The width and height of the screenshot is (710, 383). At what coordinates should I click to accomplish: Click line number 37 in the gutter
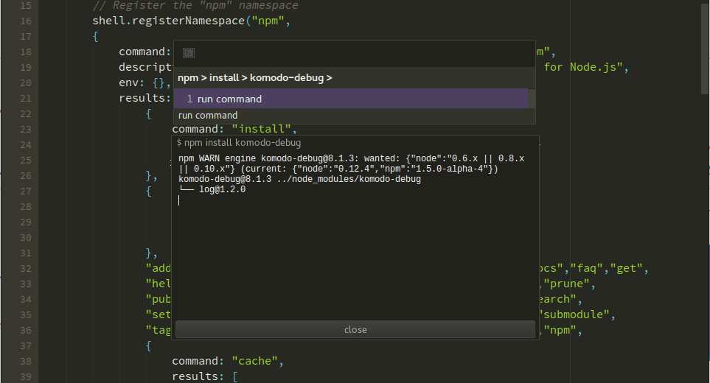[x=26, y=345]
